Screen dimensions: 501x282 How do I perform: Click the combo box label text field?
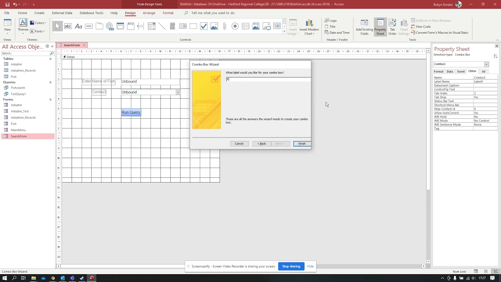[268, 79]
